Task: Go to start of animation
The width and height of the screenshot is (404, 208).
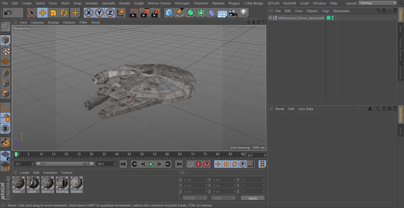Action: click(x=123, y=164)
